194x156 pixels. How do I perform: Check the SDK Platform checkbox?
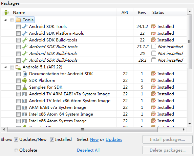[18, 81]
